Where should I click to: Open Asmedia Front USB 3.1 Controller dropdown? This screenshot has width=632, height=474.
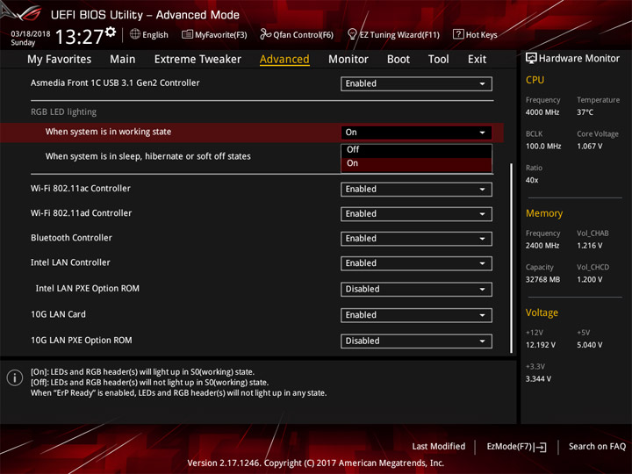click(416, 84)
